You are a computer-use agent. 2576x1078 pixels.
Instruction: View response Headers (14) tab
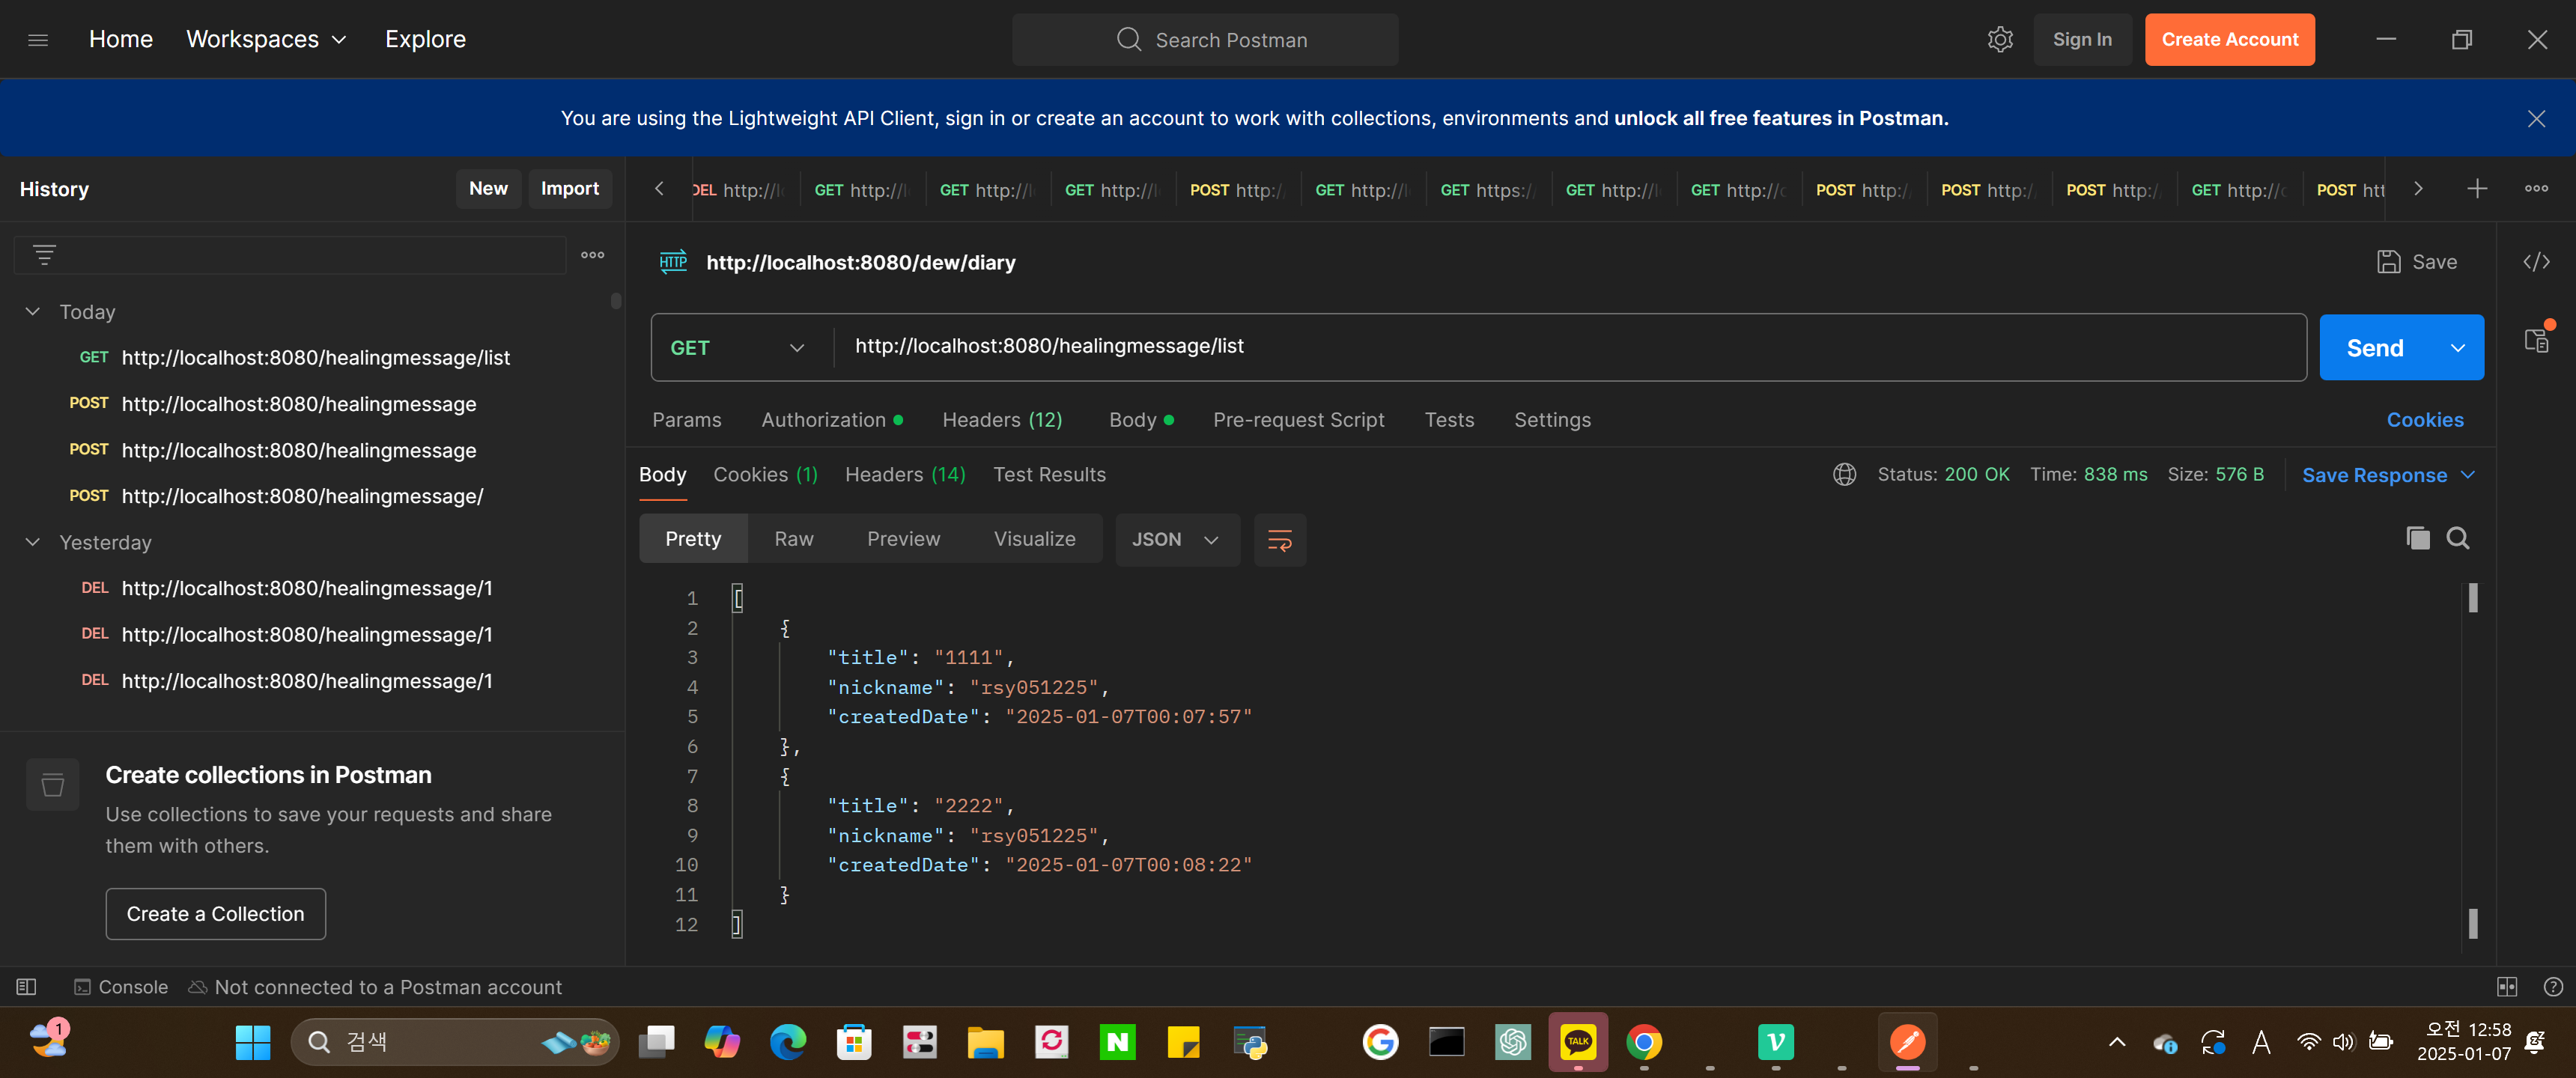click(905, 476)
